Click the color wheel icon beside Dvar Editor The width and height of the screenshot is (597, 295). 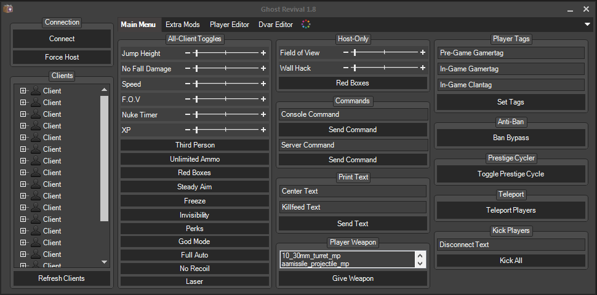(306, 25)
